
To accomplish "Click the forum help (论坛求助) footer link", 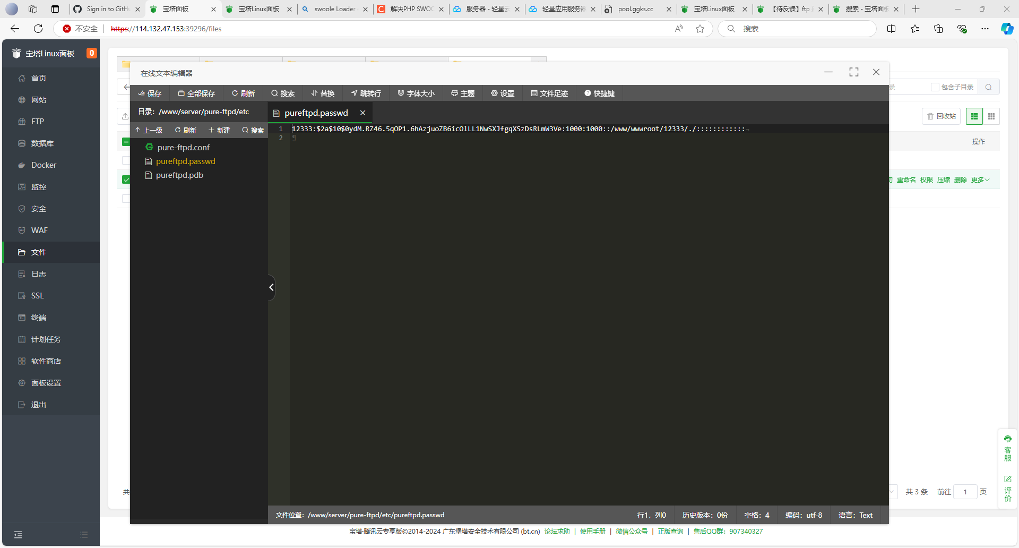I will click(557, 532).
